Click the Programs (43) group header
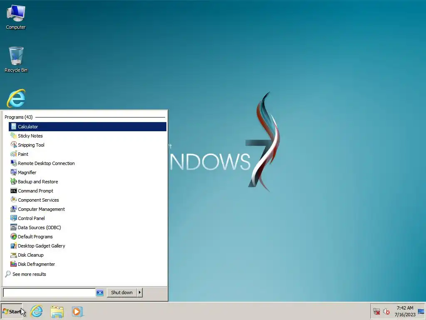Image resolution: width=426 pixels, height=320 pixels. pos(18,117)
